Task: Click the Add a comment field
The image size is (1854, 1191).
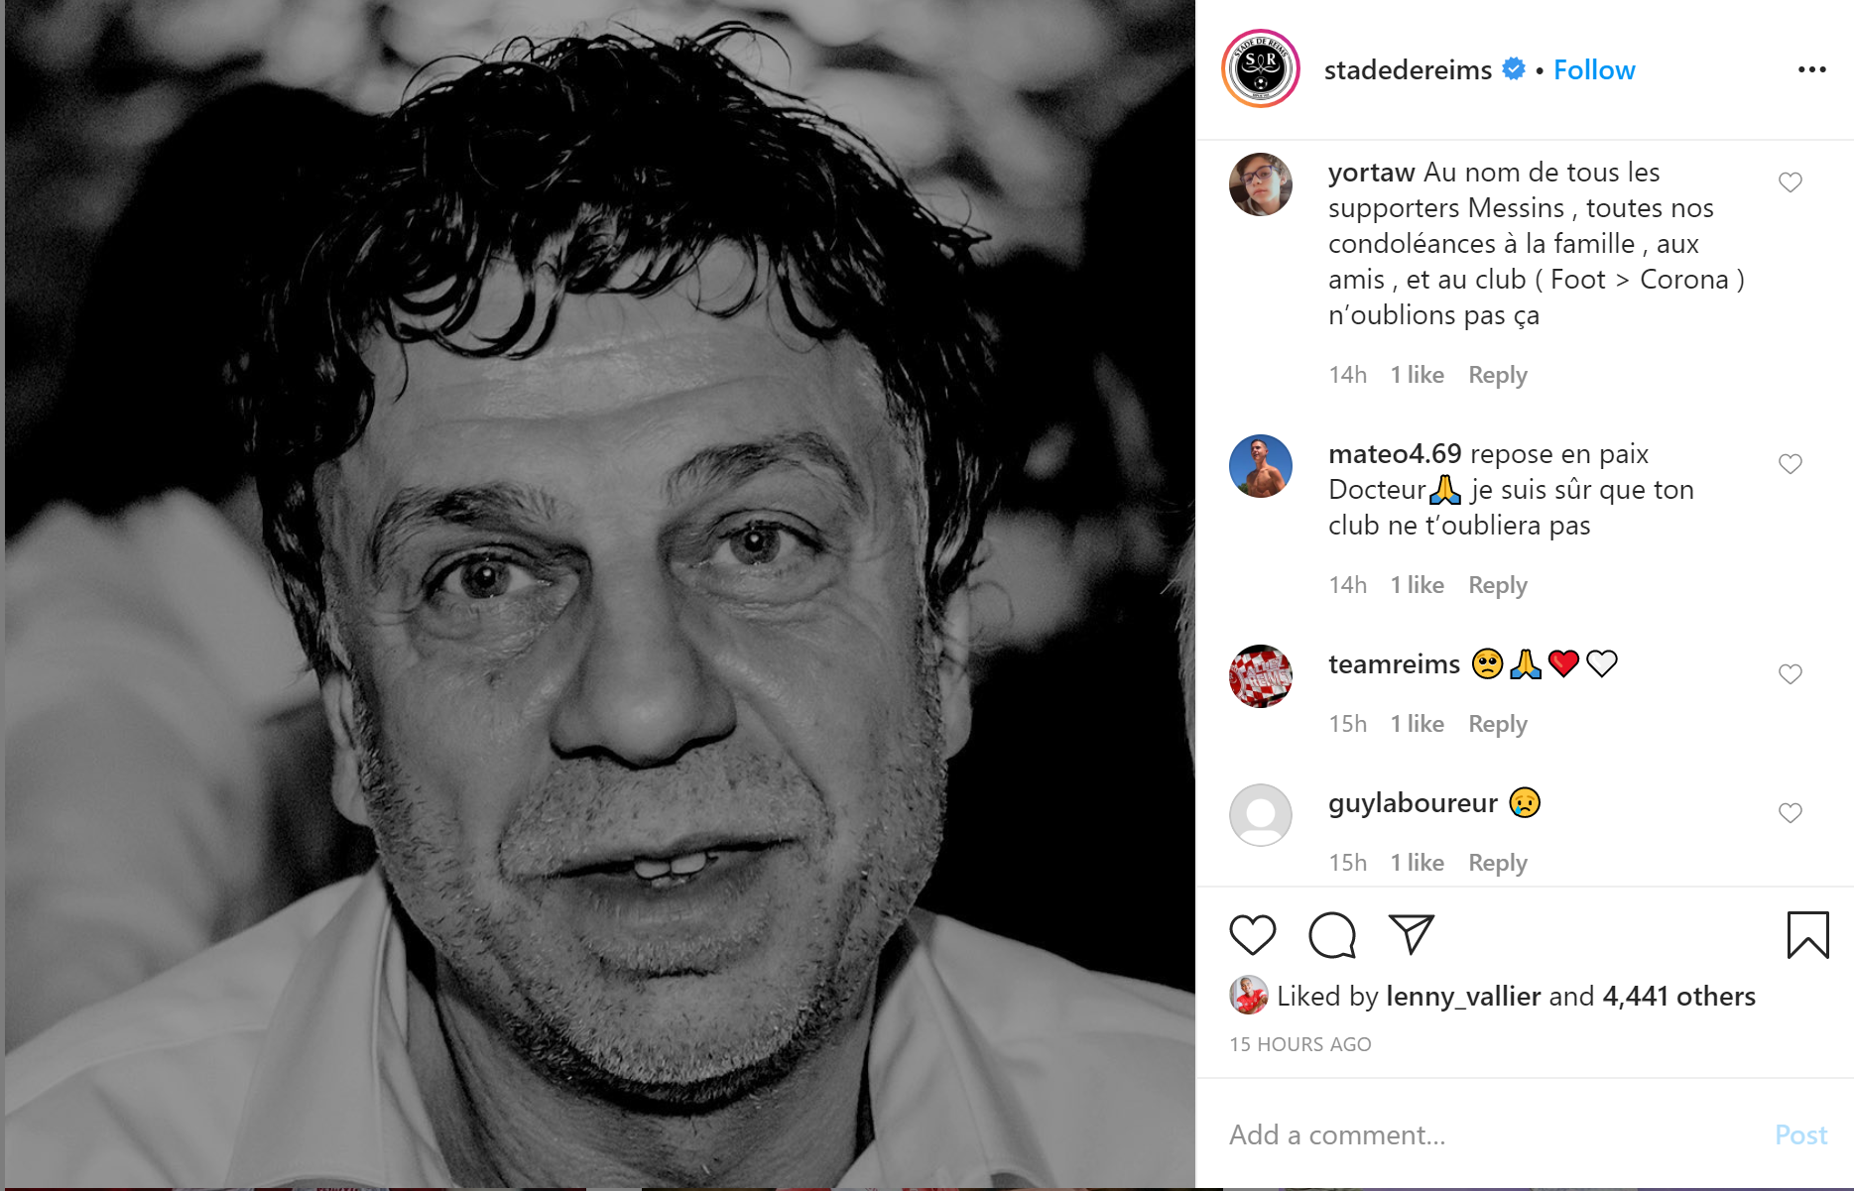Action: [x=1488, y=1134]
